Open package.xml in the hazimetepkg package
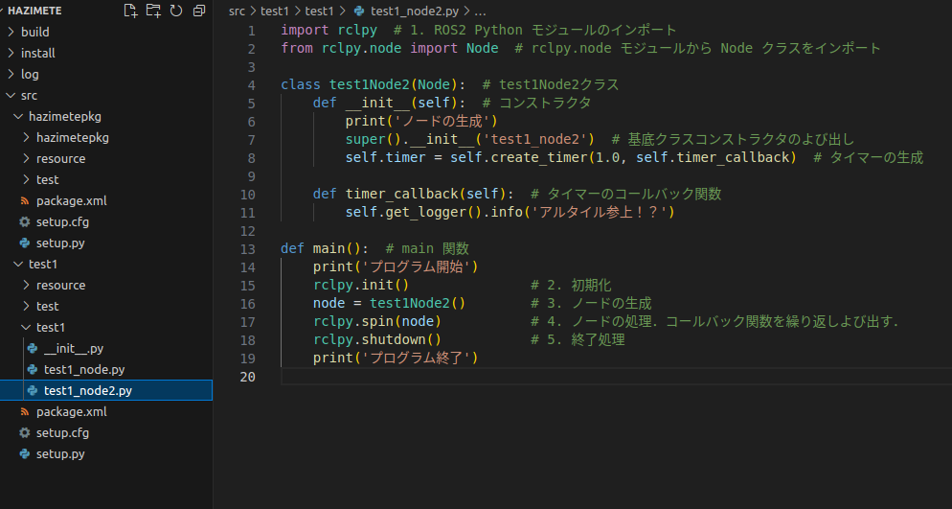This screenshot has width=952, height=509. (x=71, y=200)
